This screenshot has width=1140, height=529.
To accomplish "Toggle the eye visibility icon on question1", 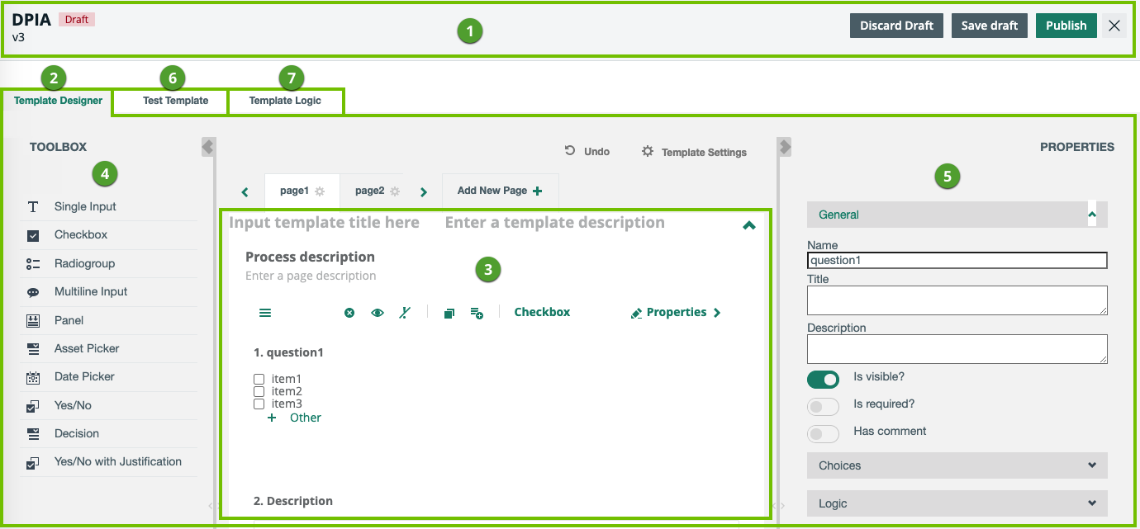I will pyautogui.click(x=378, y=313).
